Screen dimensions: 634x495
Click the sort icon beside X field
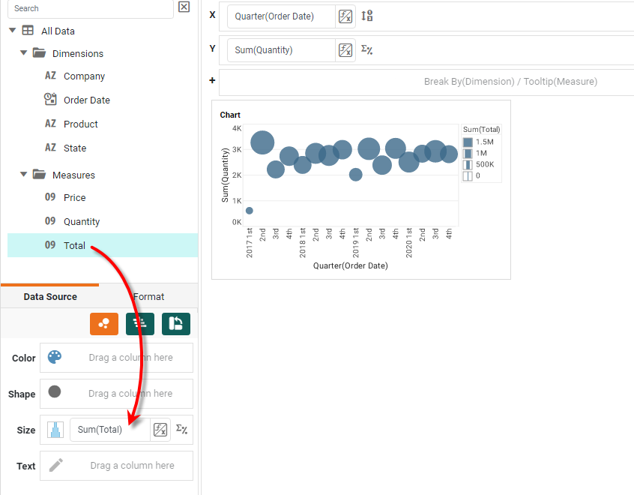point(367,16)
